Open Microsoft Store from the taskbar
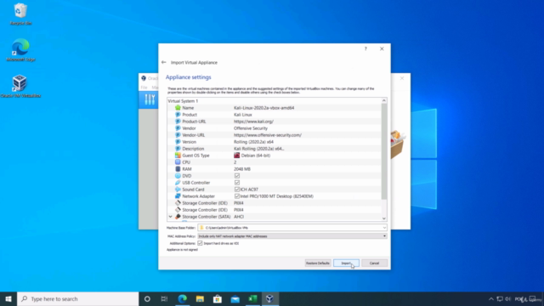 pyautogui.click(x=218, y=298)
